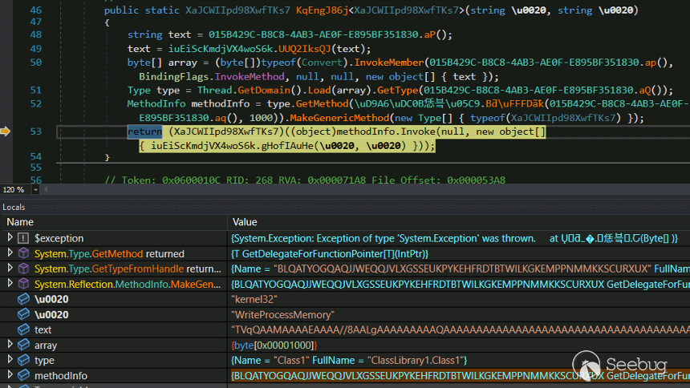Viewport: 690px width, 388px height.
Task: Click the editor horizontal scrollbar left arrow
Action: [46, 190]
